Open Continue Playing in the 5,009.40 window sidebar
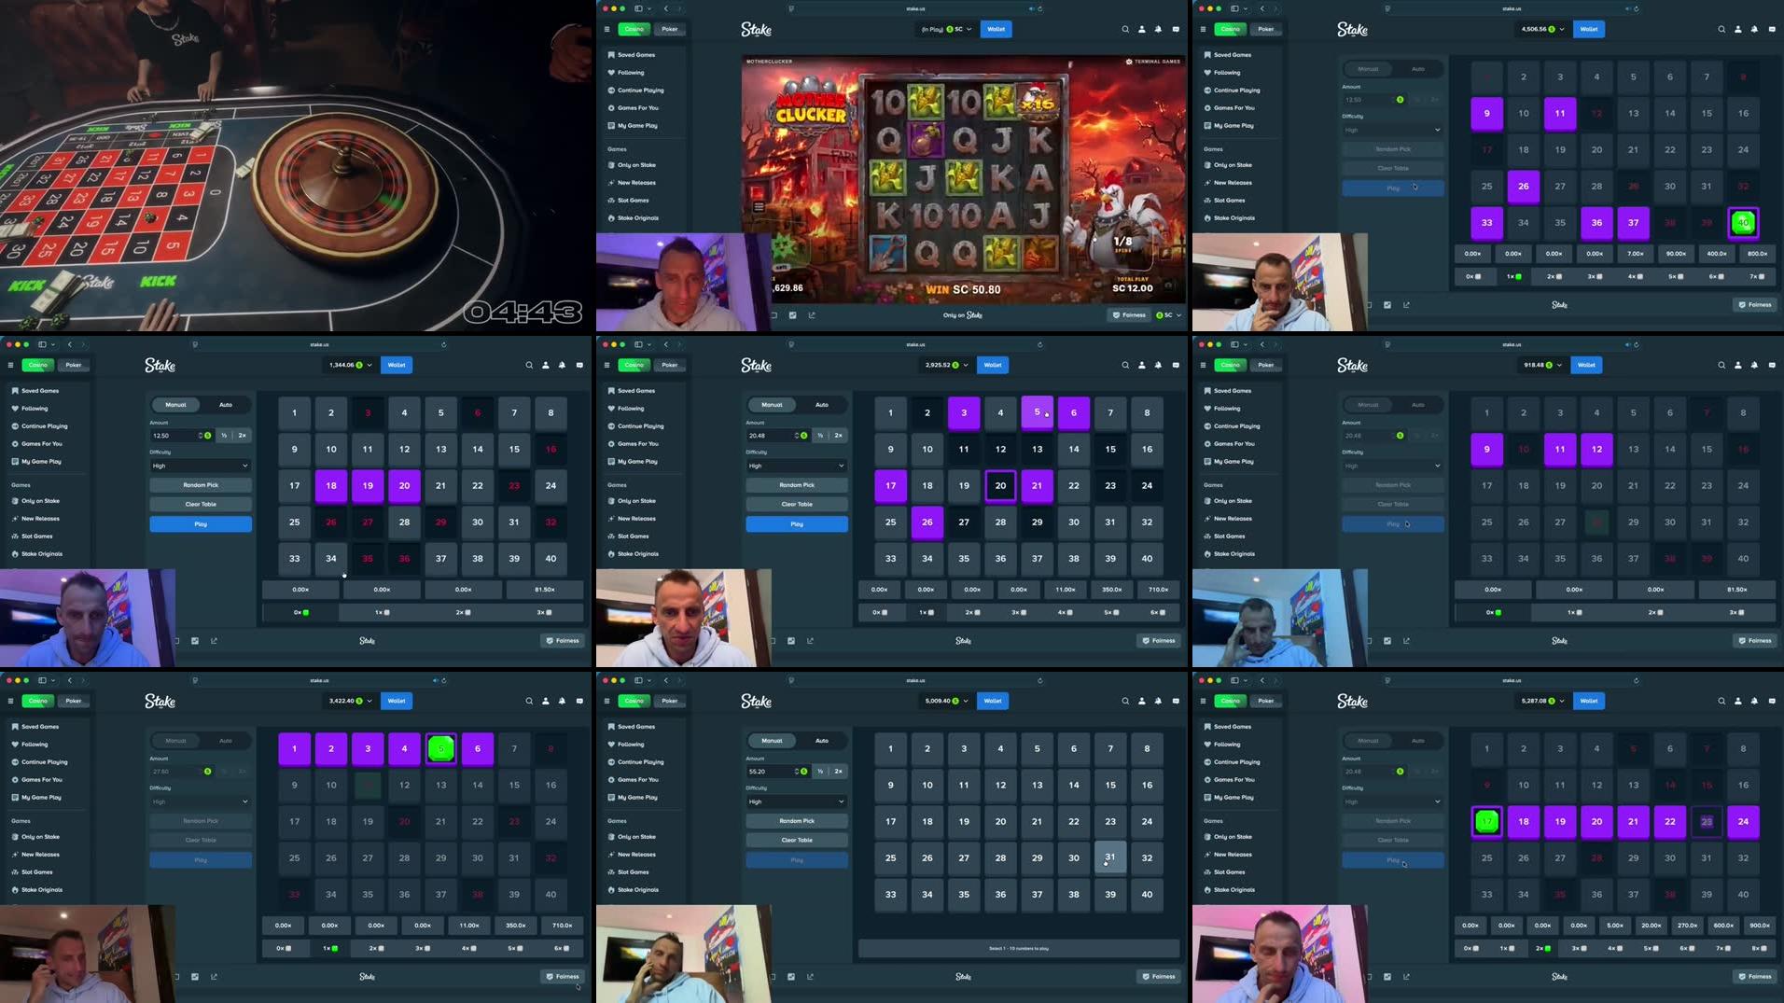The width and height of the screenshot is (1784, 1003). pos(640,762)
